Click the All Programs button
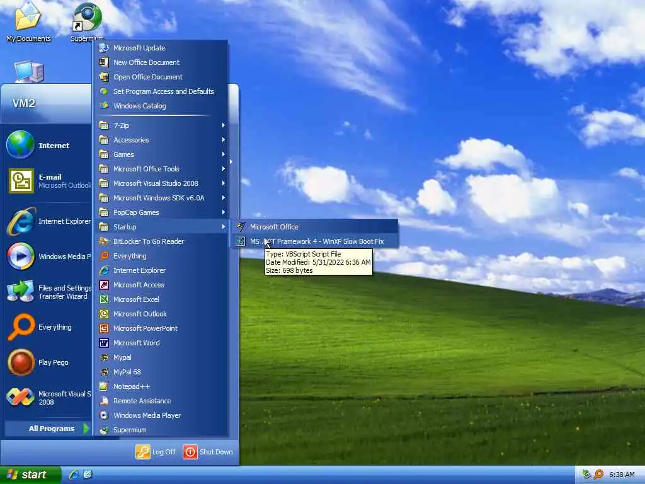The image size is (645, 484). point(48,429)
